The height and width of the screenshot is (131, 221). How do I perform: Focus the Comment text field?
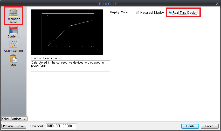tap(61, 126)
